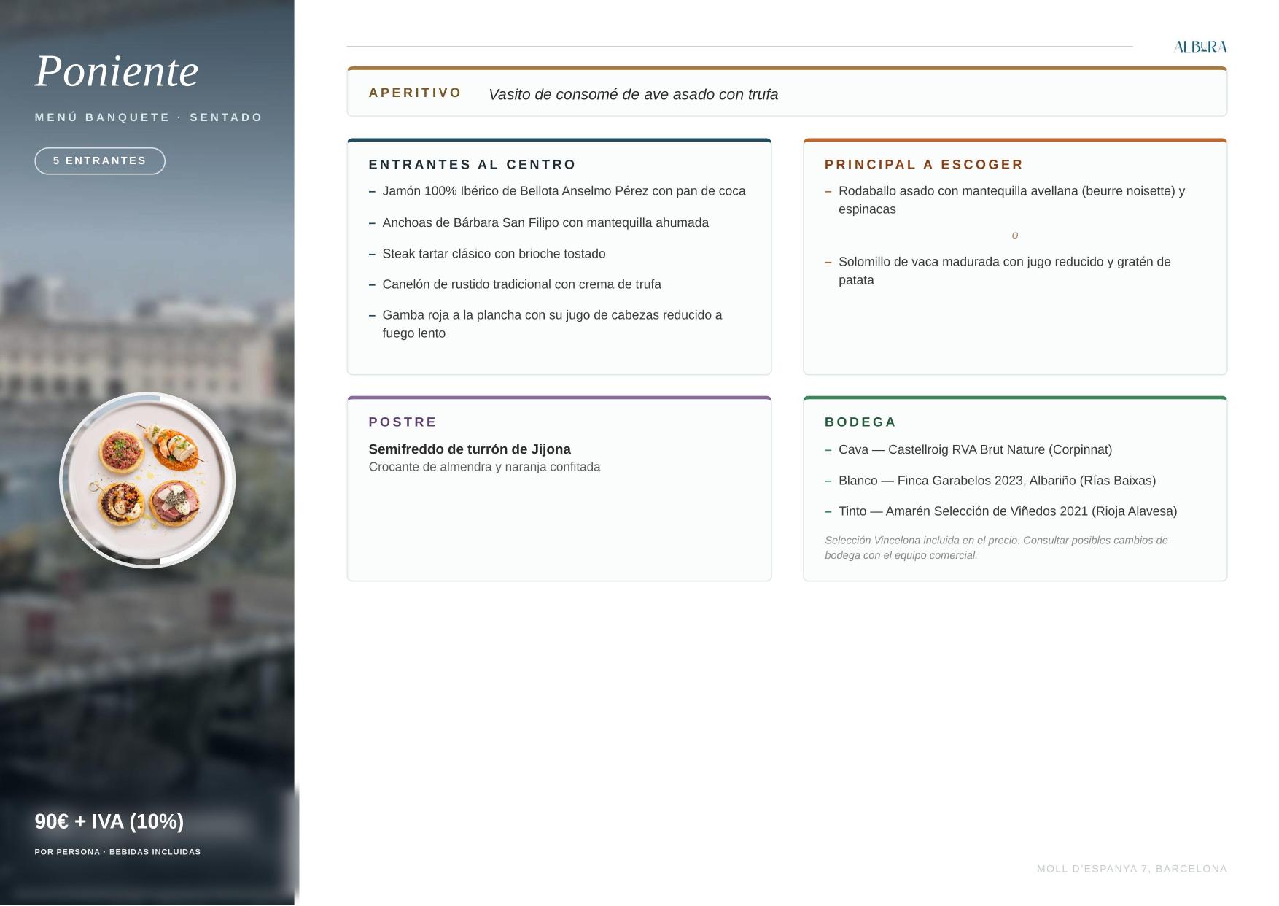Screen dimensions: 1279x906
Task: Click the 'POSTRE' section heading
Action: (403, 422)
